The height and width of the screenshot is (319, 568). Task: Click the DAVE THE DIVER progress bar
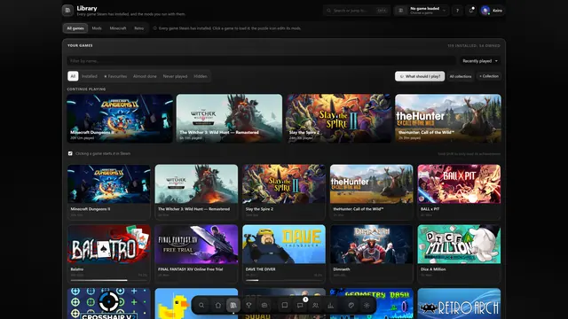tap(284, 280)
